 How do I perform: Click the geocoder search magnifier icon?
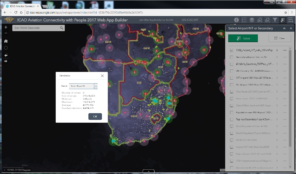pos(62,28)
